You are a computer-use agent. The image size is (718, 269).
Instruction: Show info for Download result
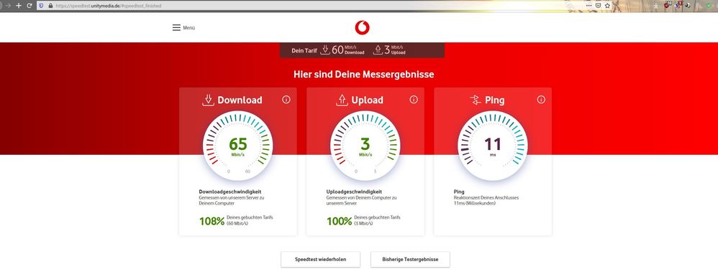click(286, 100)
